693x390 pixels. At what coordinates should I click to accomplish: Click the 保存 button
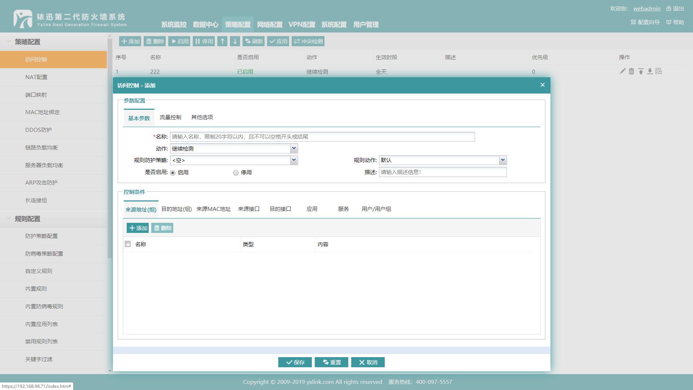[295, 362]
